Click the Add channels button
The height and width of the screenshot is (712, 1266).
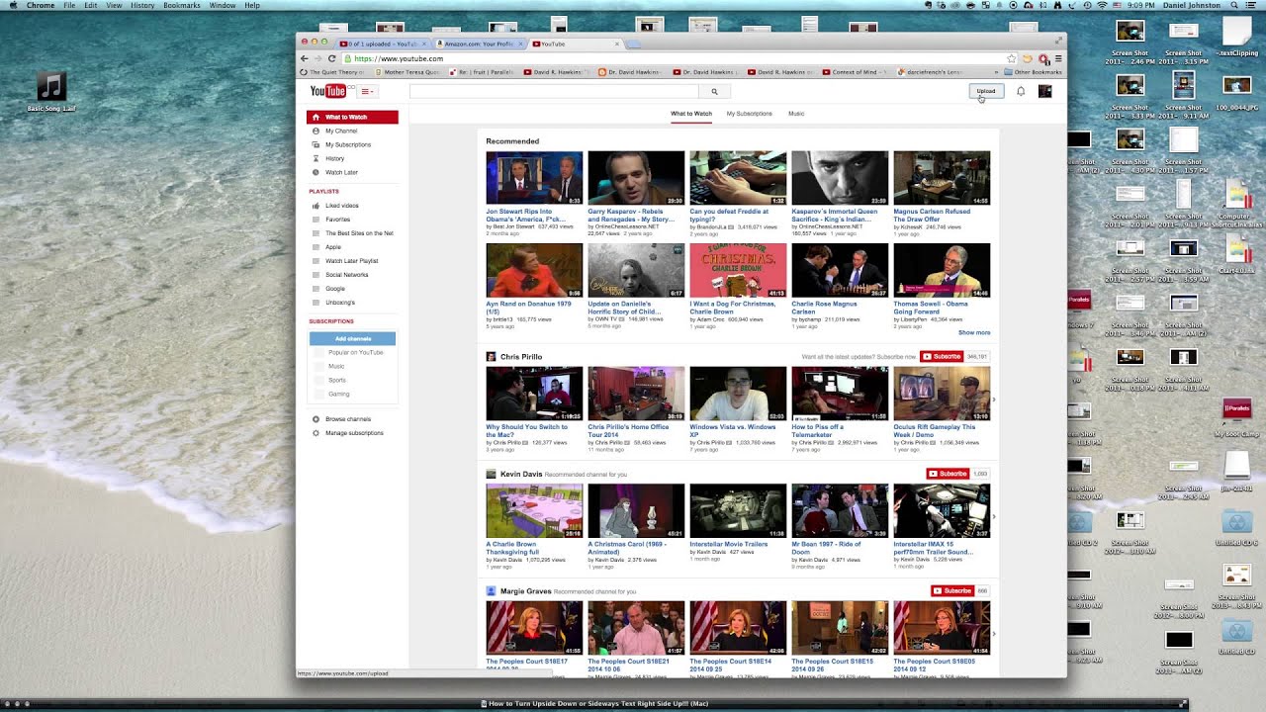coord(352,339)
